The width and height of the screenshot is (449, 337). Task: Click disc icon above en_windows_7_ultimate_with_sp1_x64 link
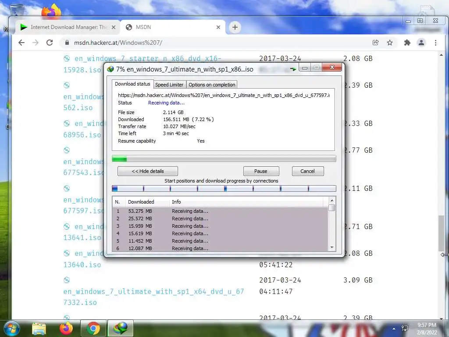coord(67,280)
